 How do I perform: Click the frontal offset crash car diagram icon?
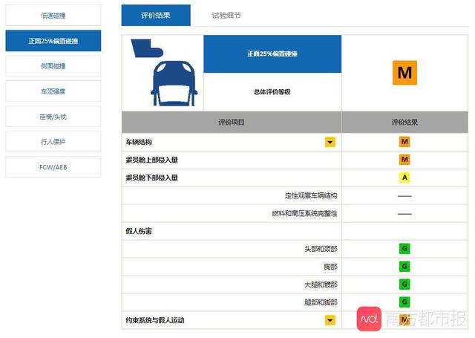162,73
